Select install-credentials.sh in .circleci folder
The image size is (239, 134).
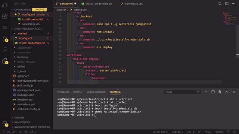[x=32, y=43]
